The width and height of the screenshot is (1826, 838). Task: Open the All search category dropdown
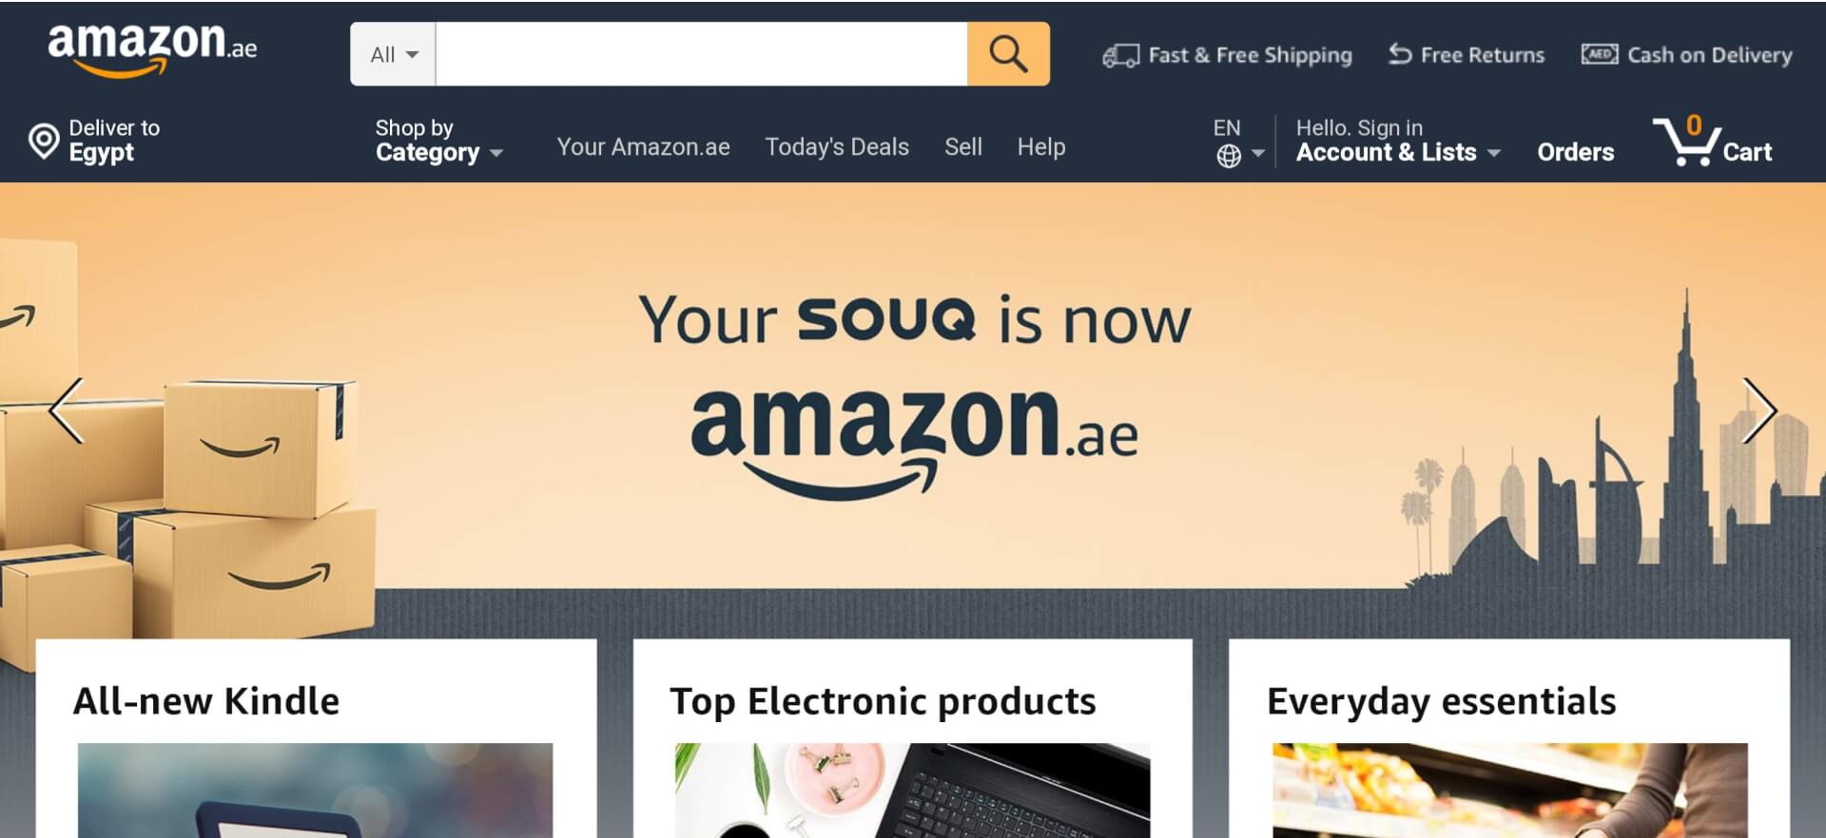(x=393, y=54)
